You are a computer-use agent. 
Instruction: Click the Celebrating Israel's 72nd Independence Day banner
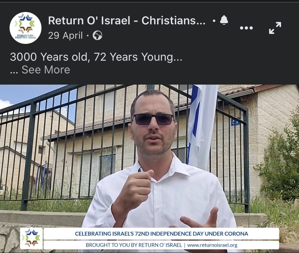point(161,234)
